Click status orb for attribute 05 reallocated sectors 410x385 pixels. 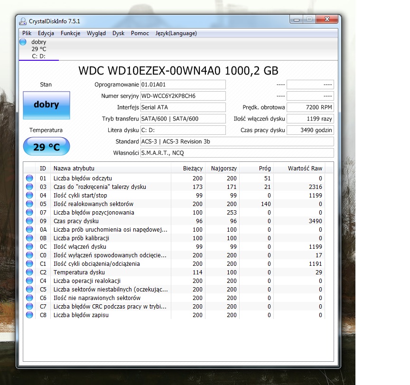point(29,204)
